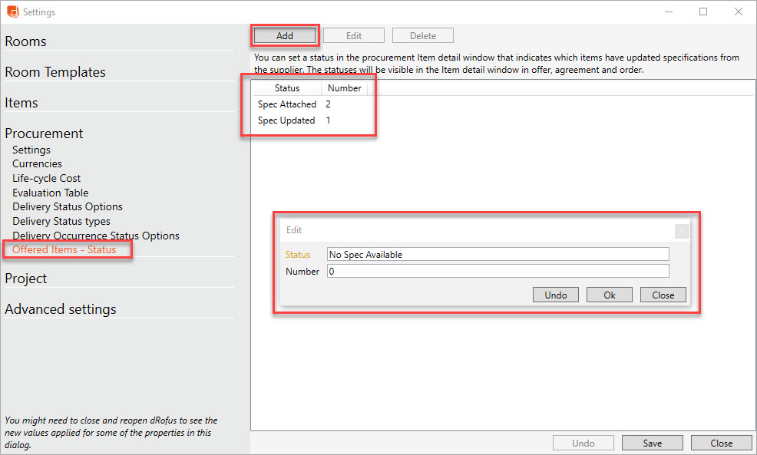Viewport: 757px width, 455px height.
Task: Open Delivery Status Options
Action: pos(68,206)
